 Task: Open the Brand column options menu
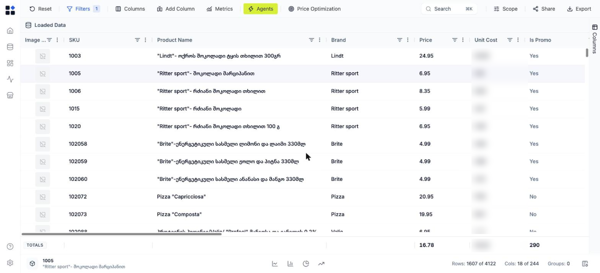[408, 40]
